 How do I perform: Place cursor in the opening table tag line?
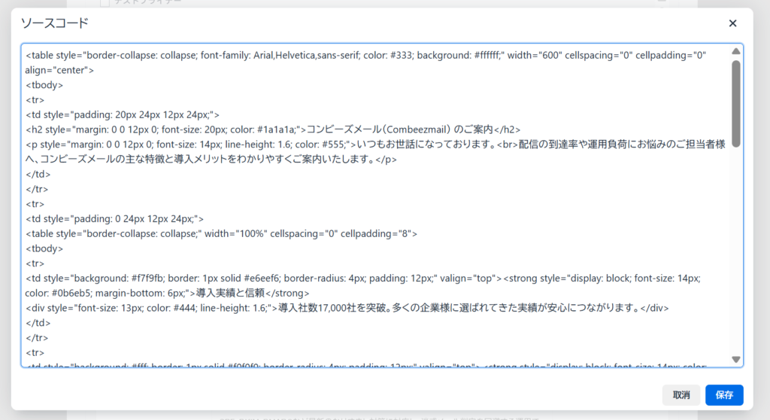[226, 55]
